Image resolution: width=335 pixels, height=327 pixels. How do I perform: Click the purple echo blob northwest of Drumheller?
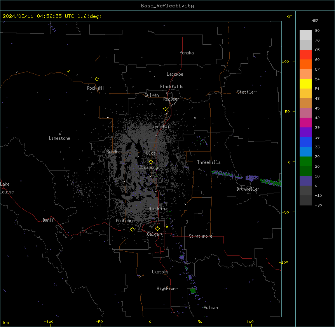tap(252, 178)
